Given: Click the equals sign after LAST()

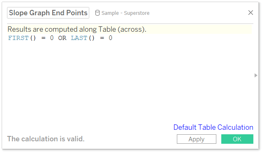Looking at the screenshot, I should [x=102, y=38].
